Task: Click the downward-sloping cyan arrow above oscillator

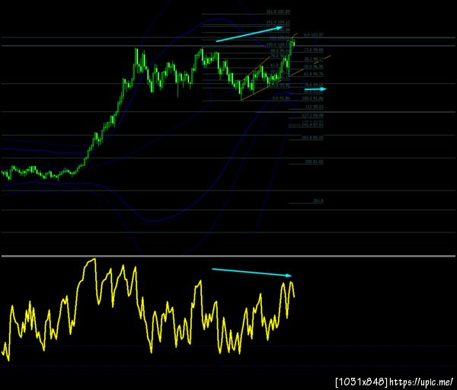Action: pos(252,272)
